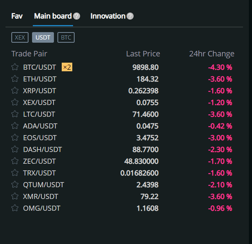
Task: Sort by the 24hr Change column header
Action: [x=211, y=54]
